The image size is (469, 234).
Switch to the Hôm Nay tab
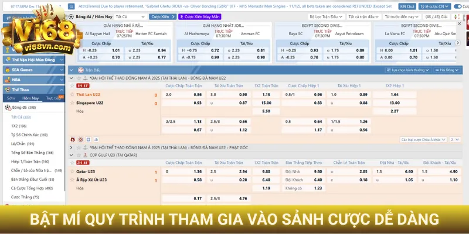pos(30,98)
